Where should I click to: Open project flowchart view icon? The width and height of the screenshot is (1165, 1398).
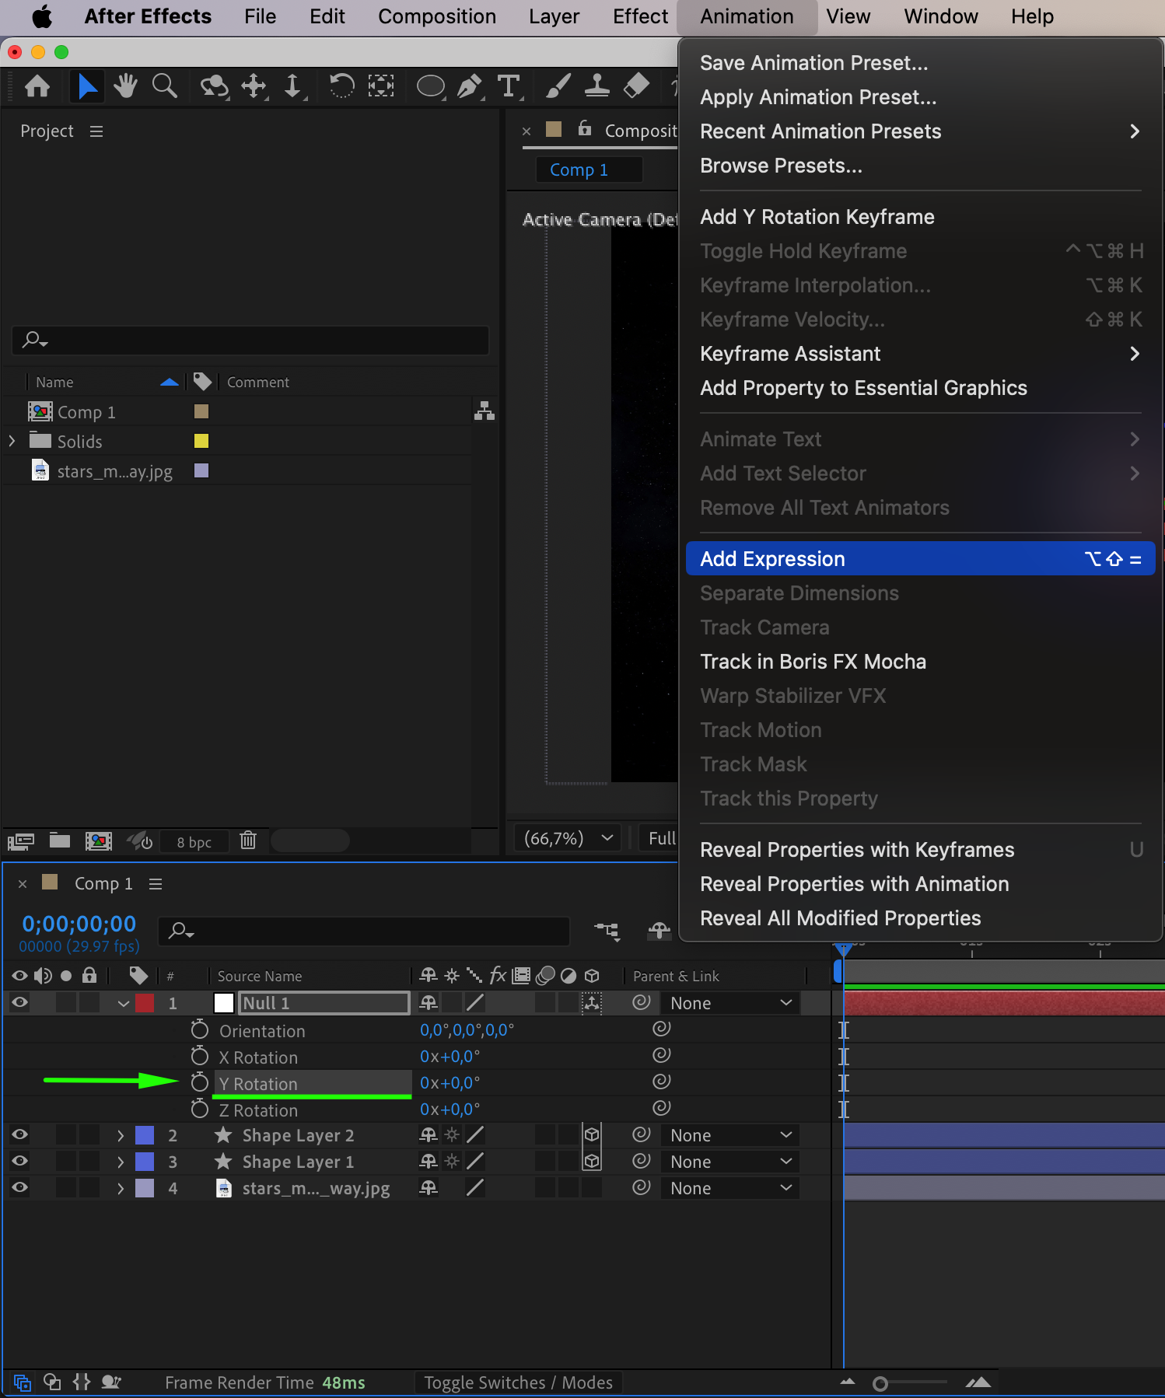point(485,411)
